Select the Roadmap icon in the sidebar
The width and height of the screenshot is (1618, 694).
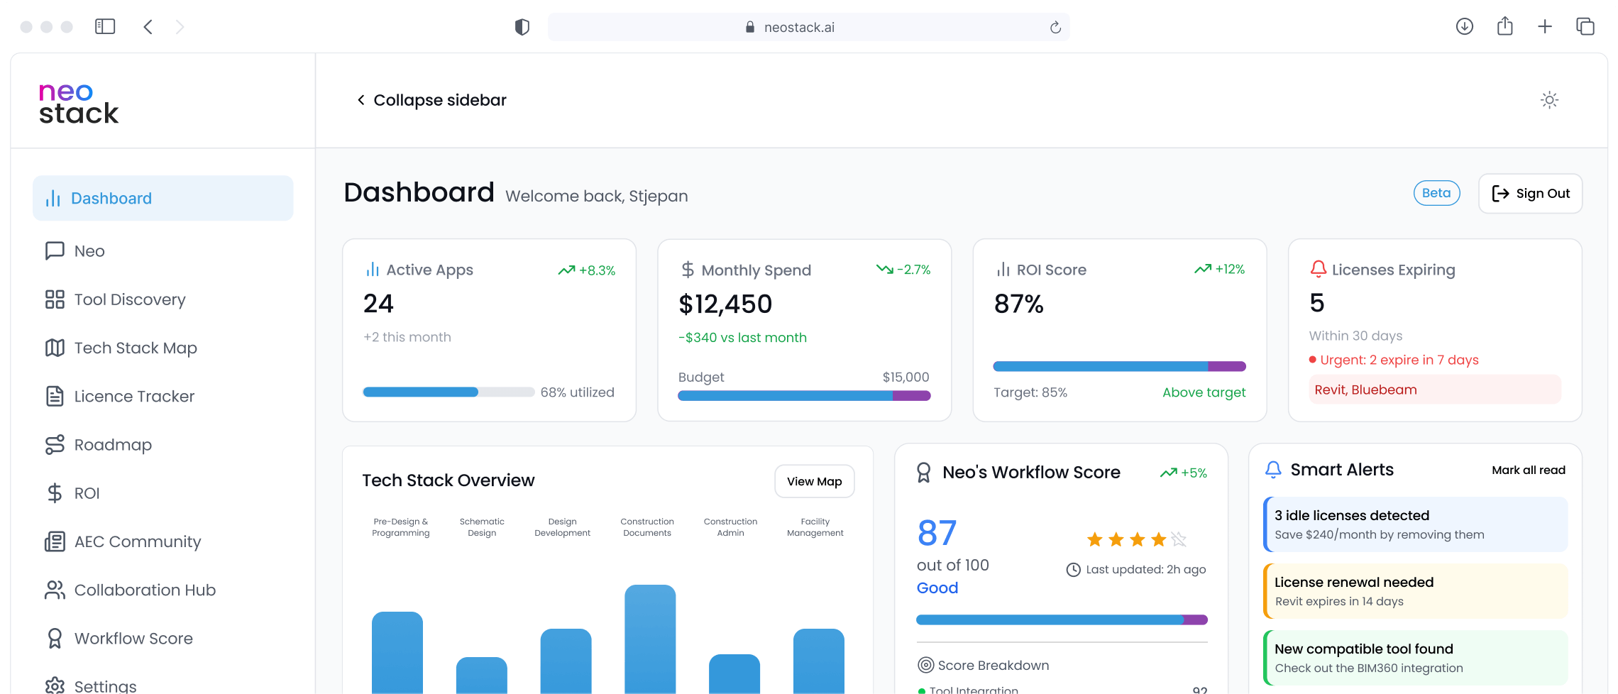coord(54,444)
